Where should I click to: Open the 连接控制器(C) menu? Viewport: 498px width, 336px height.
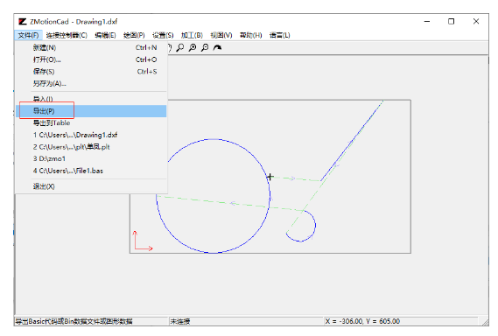coord(67,35)
